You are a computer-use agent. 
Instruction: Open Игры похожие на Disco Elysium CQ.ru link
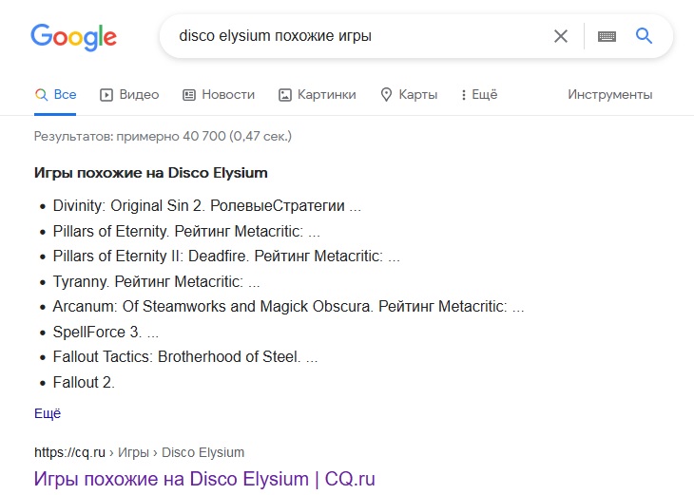tap(204, 479)
